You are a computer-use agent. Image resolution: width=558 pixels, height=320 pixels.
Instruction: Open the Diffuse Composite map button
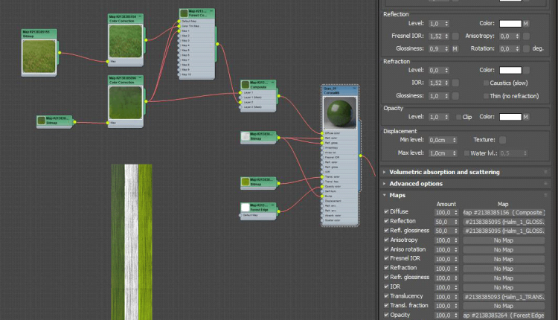pyautogui.click(x=503, y=212)
